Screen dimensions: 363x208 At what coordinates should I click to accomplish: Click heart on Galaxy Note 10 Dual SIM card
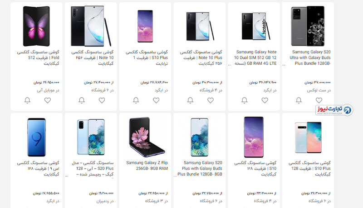pyautogui.click(x=265, y=100)
